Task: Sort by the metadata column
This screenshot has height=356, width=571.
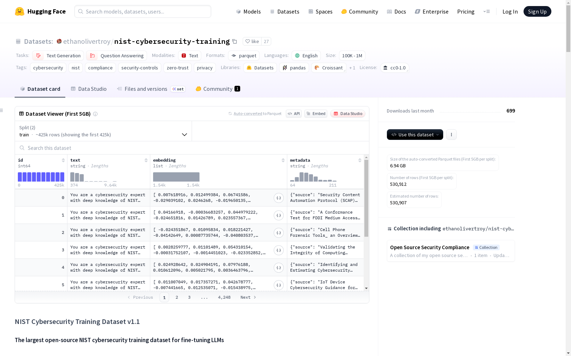Action: pyautogui.click(x=360, y=160)
